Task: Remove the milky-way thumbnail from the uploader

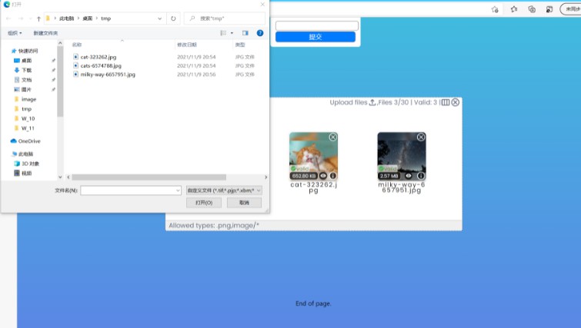Action: (x=421, y=137)
